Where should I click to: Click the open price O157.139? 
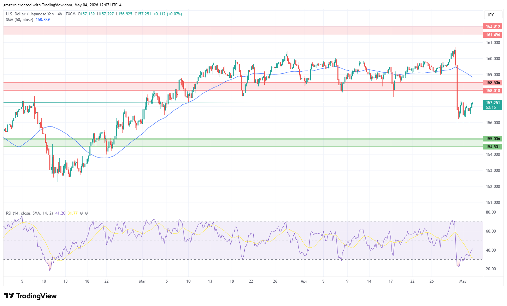86,14
